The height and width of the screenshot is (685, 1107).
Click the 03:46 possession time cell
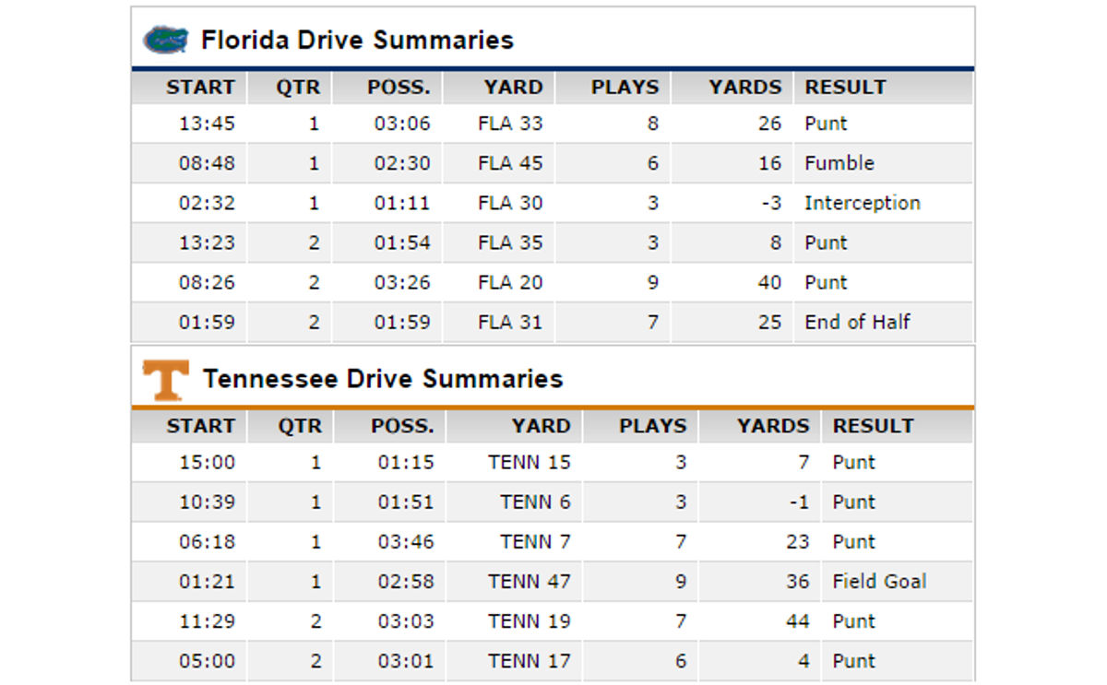(405, 542)
